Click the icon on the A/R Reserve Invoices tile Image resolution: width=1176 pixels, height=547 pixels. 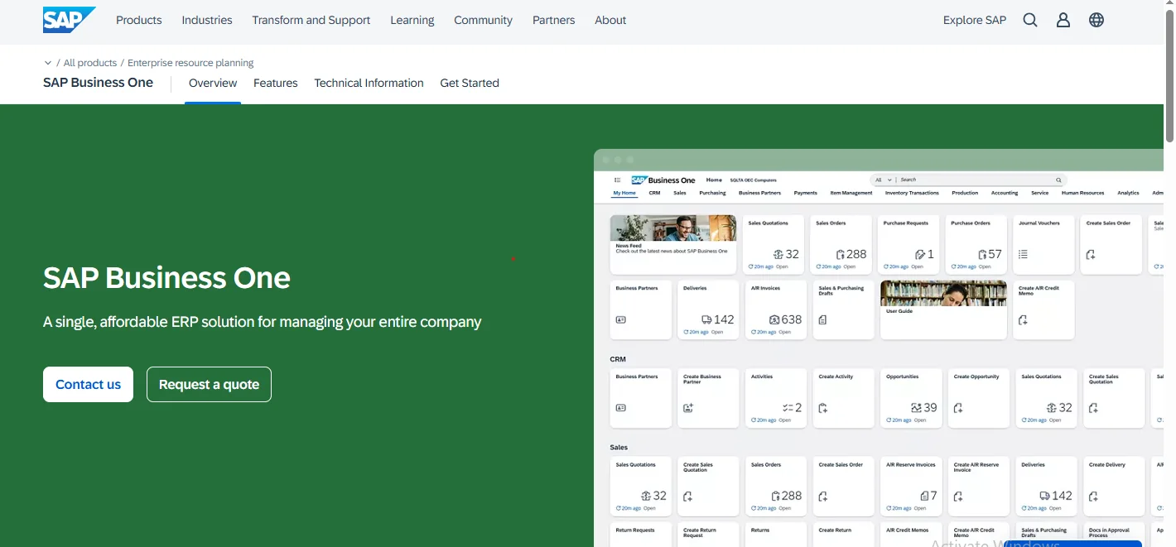point(924,497)
